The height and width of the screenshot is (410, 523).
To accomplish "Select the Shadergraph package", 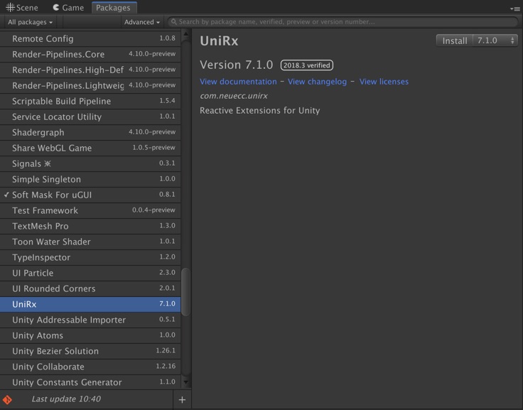I will (x=90, y=132).
